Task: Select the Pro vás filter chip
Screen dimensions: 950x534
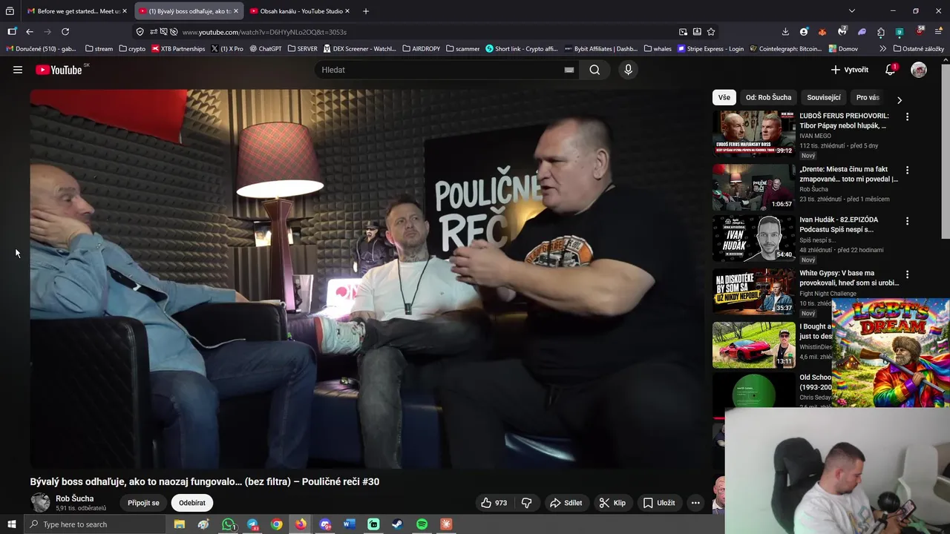Action: 868,97
